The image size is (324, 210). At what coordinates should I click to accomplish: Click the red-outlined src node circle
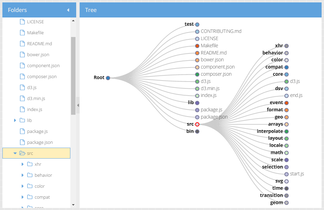pyautogui.click(x=197, y=124)
